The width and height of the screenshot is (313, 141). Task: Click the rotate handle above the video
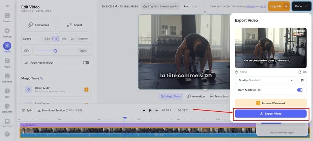coord(205,11)
